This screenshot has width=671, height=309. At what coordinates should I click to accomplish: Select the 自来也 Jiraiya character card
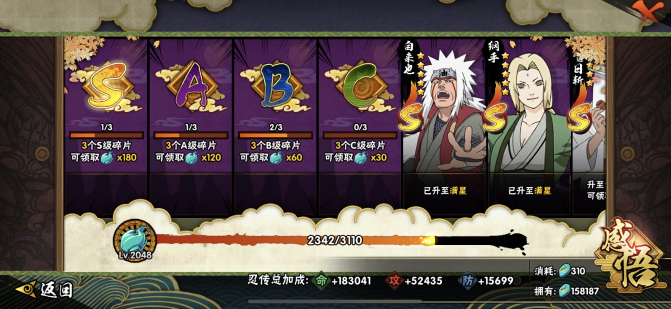[x=444, y=125]
